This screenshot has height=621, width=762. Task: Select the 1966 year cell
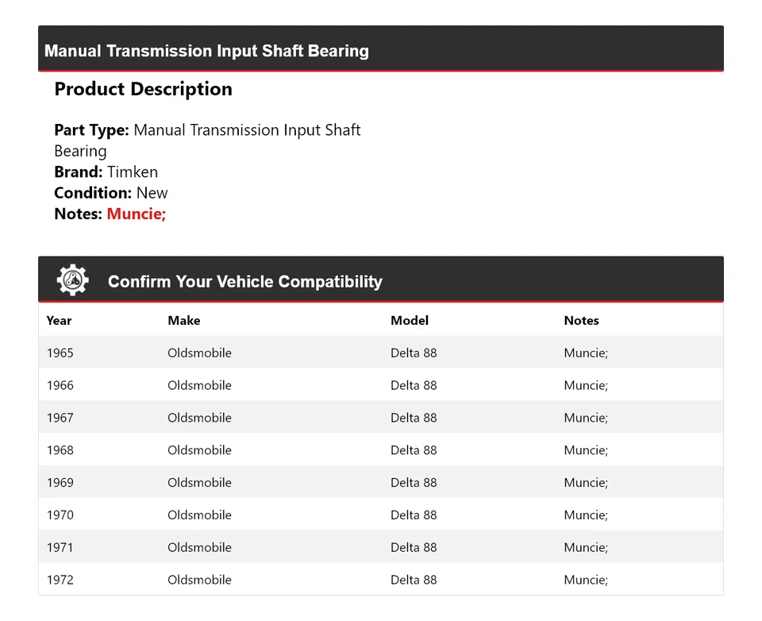pos(60,385)
